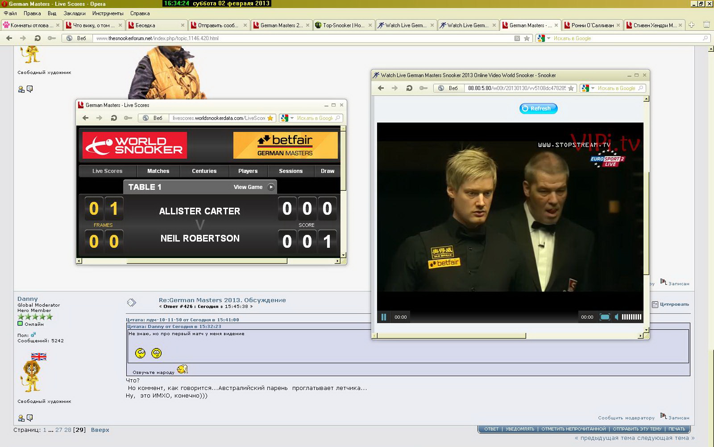714x447 pixels.
Task: Click the ОТВЕТ reply button
Action: (491, 429)
